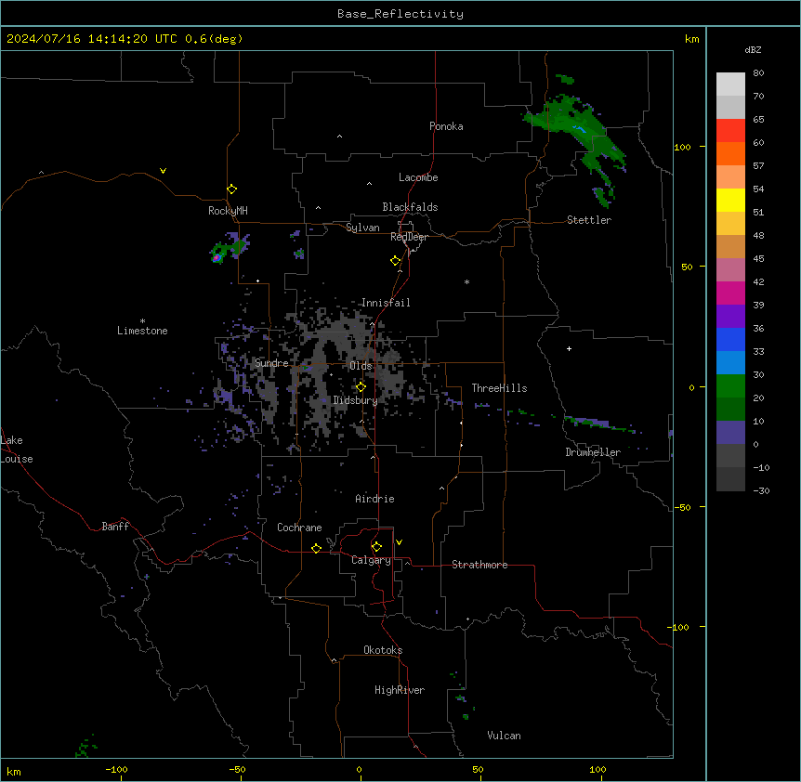Click the yellow V marker east of Calgary
Viewport: 801px width, 782px height.
[x=399, y=542]
